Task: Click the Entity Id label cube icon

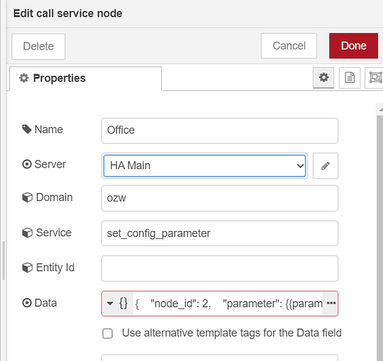Action: (27, 268)
